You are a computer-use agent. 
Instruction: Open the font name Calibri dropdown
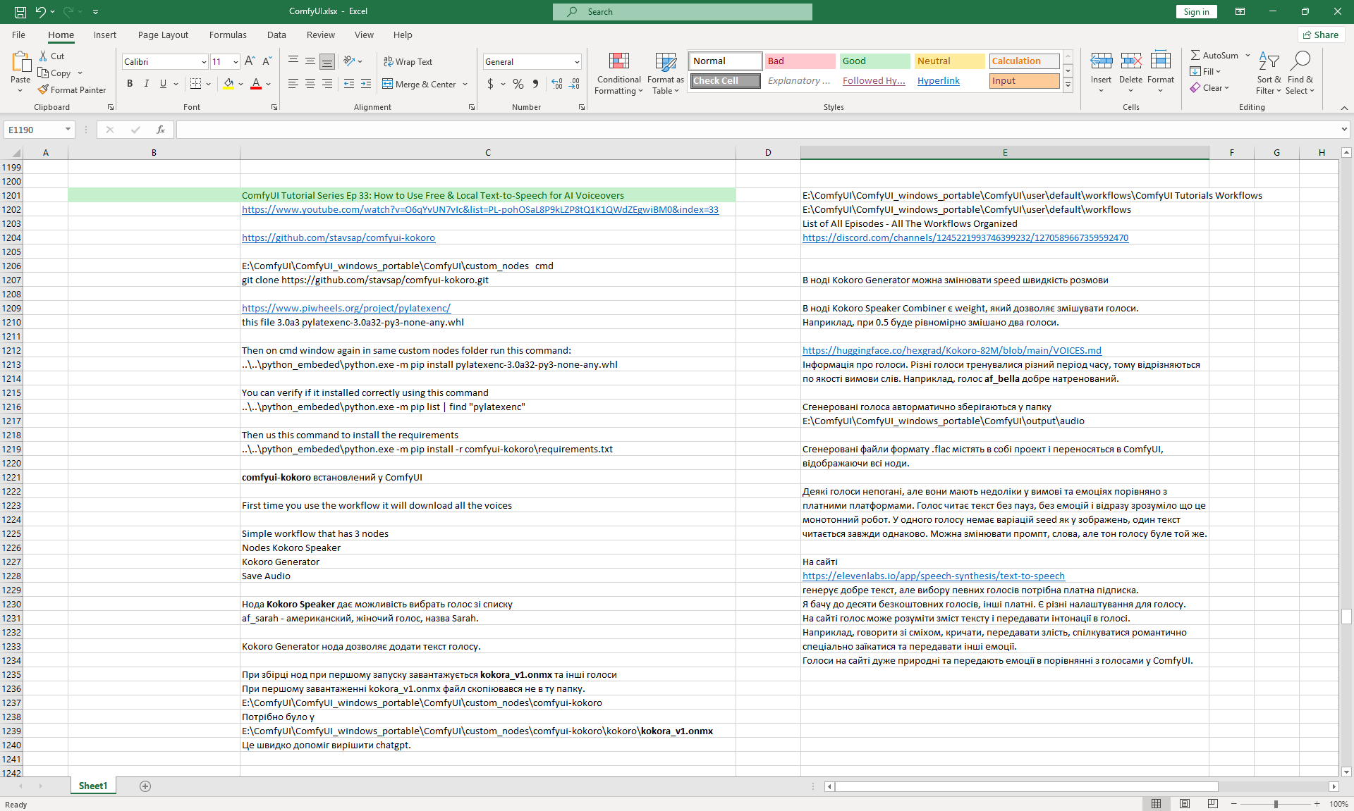[x=204, y=62]
